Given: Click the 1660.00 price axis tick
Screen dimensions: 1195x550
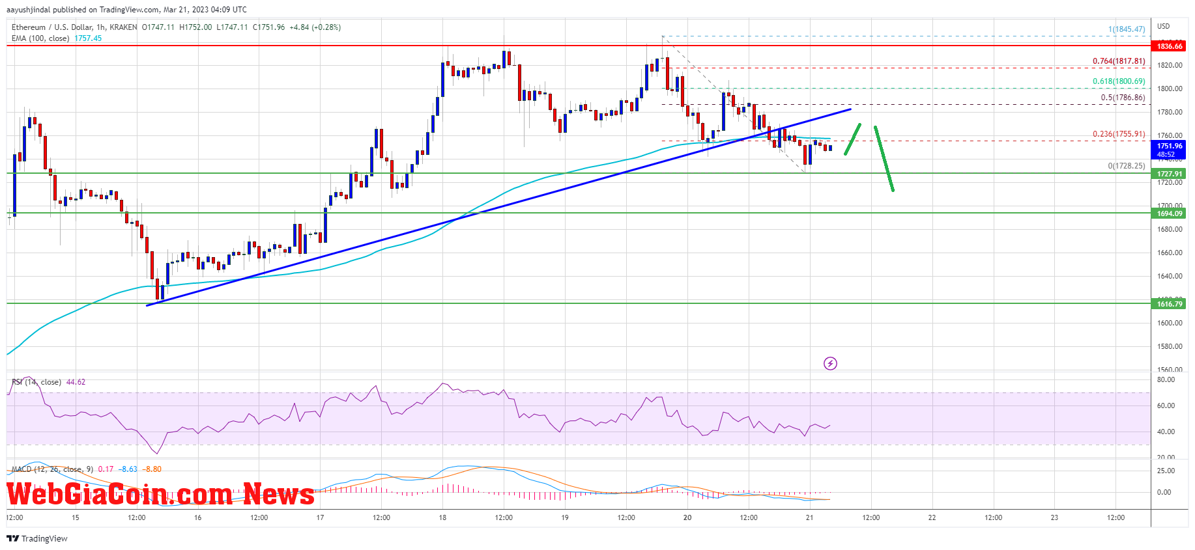Looking at the screenshot, I should pyautogui.click(x=1170, y=253).
